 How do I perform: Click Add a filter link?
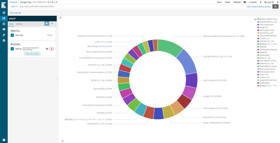(x=15, y=13)
